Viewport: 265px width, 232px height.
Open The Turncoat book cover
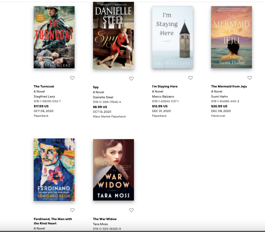click(x=54, y=37)
